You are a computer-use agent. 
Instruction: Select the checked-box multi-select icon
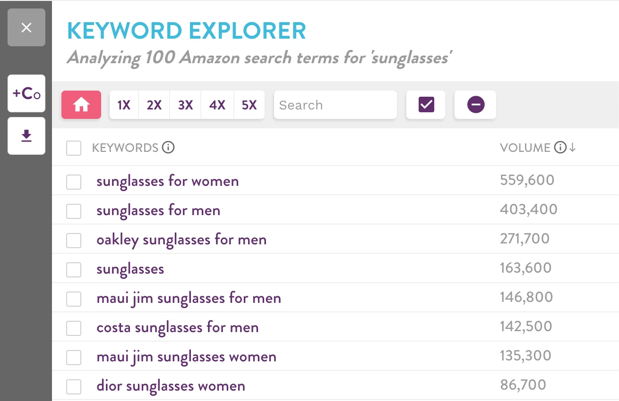425,105
